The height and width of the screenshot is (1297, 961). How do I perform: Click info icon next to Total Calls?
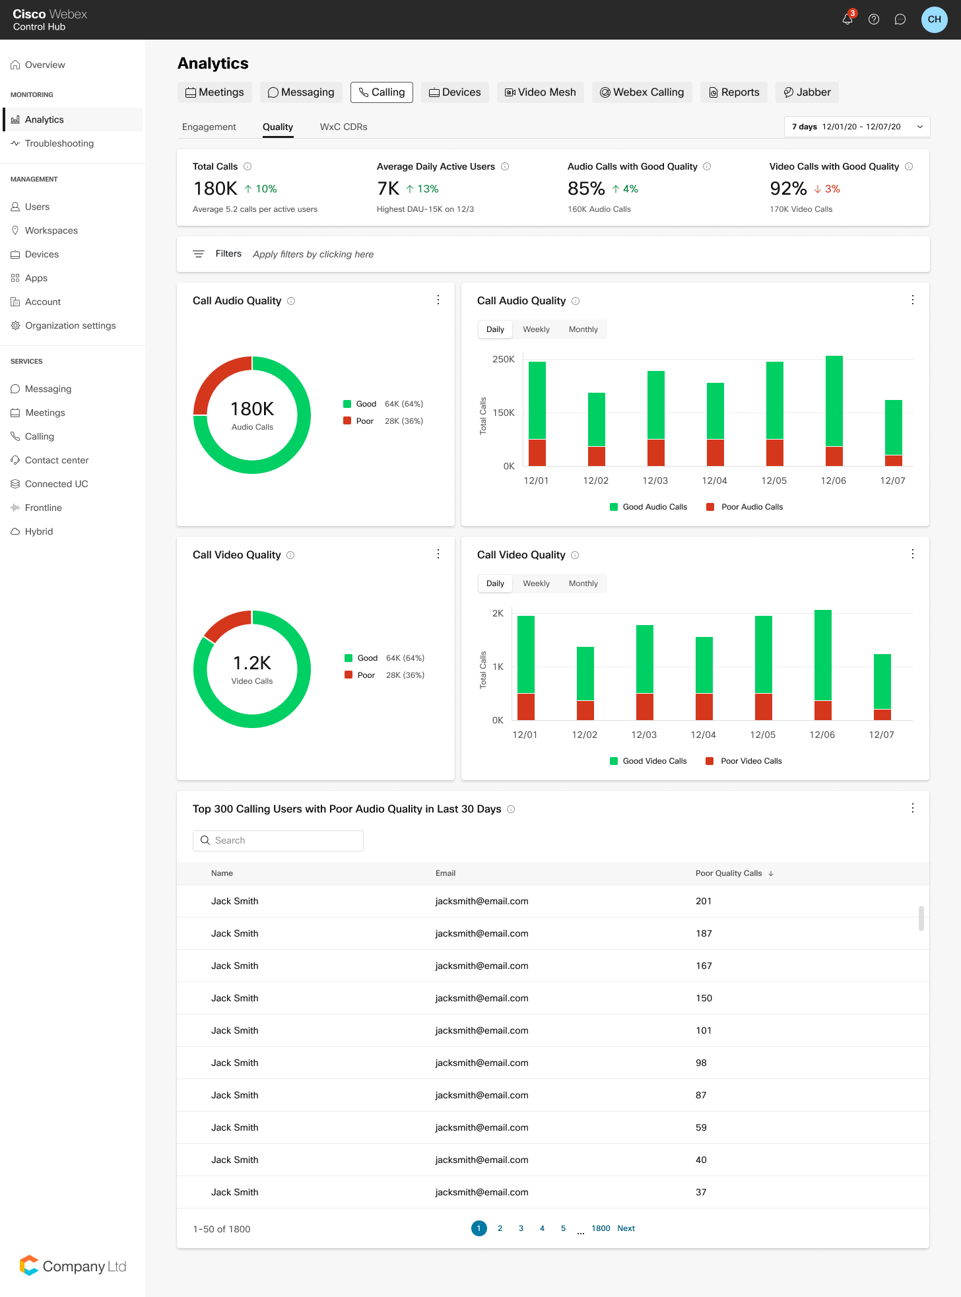[248, 167]
